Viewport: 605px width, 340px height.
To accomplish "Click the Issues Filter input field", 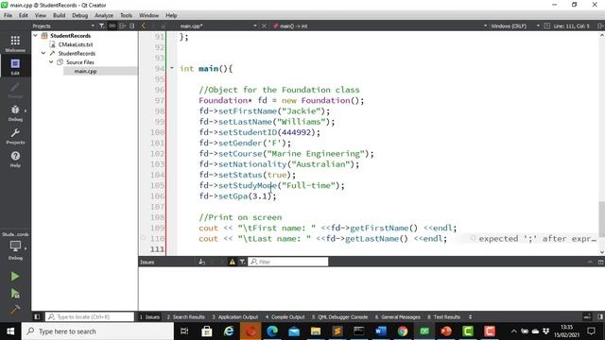I will [287, 262].
